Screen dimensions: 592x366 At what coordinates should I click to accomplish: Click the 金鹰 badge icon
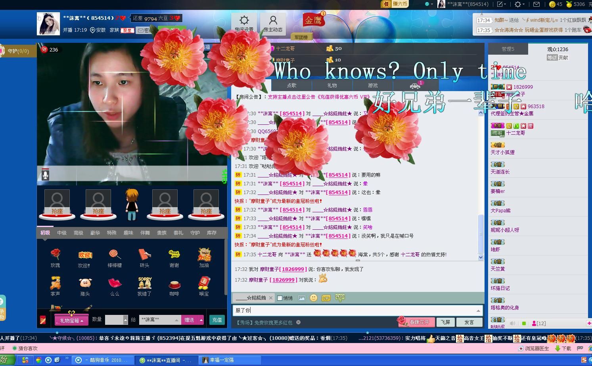(313, 20)
